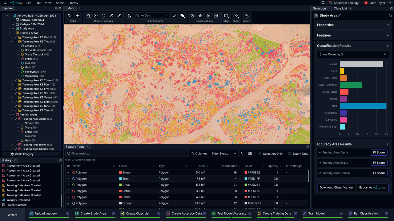Open the Admin menu
The width and height of the screenshot is (394, 221).
[60, 3]
